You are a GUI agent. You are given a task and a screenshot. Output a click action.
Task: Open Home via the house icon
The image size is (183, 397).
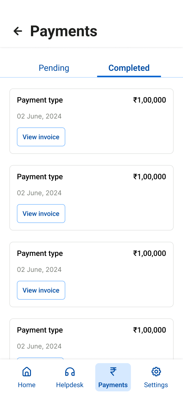point(27,372)
